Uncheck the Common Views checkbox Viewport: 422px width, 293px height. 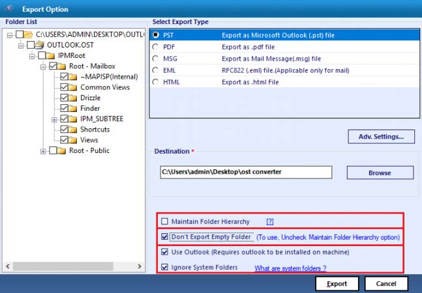click(64, 87)
